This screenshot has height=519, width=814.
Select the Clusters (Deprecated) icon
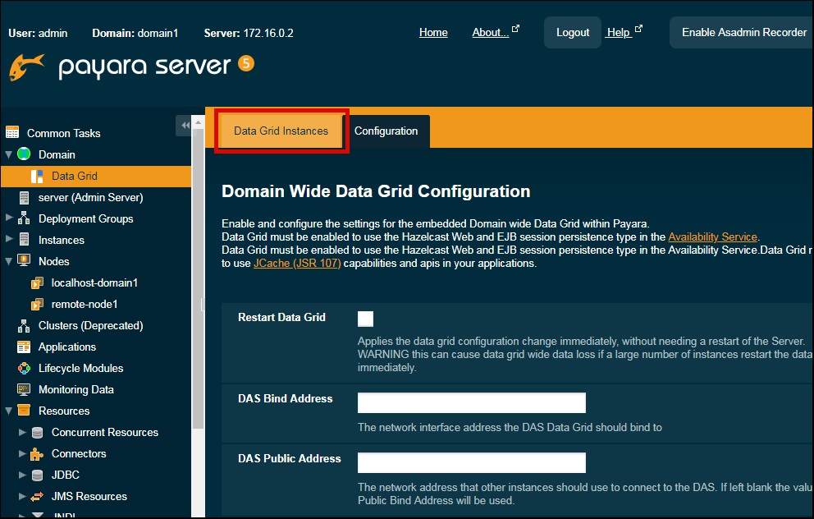coord(25,325)
